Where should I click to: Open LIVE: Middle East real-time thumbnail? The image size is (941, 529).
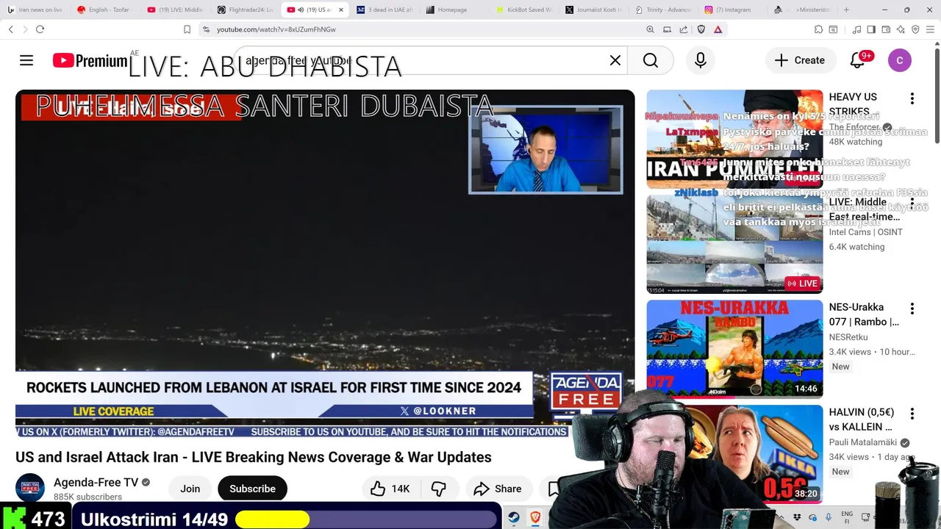tap(734, 244)
